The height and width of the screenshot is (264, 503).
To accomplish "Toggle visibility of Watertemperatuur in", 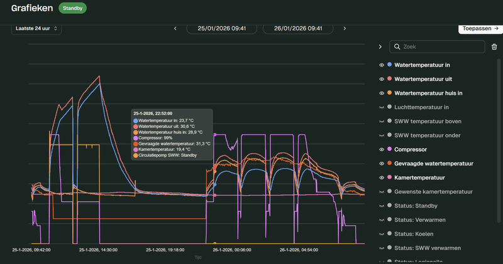I will (382, 65).
